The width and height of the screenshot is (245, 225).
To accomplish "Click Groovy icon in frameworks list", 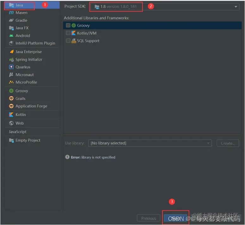I will click(x=74, y=25).
